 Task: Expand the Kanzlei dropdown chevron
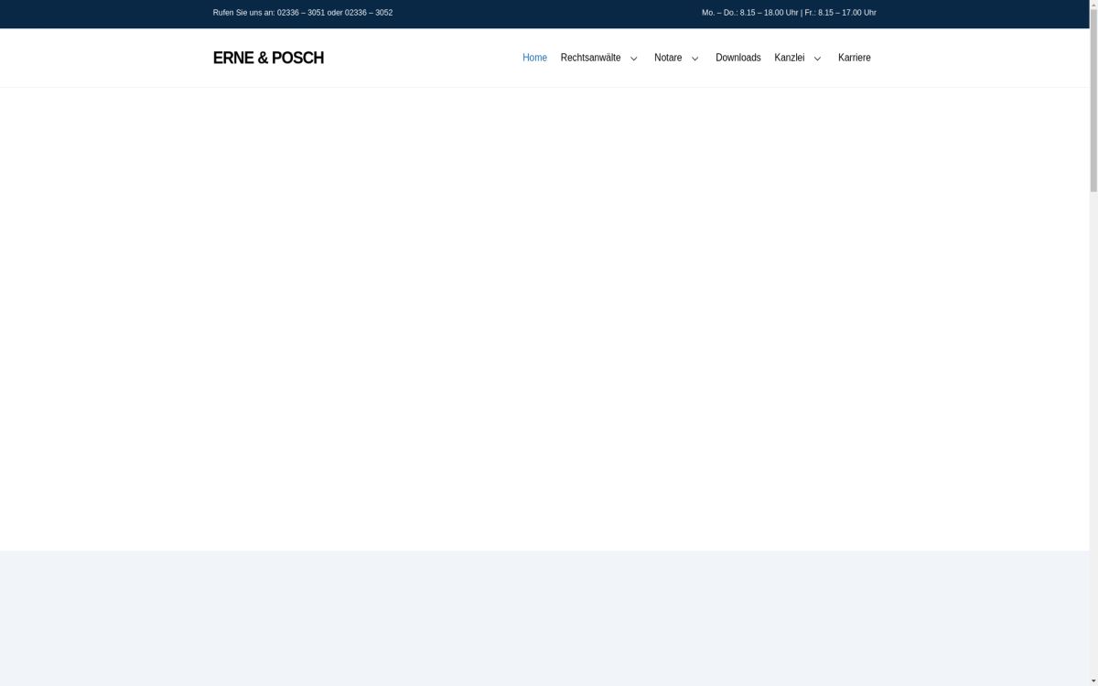click(x=816, y=58)
